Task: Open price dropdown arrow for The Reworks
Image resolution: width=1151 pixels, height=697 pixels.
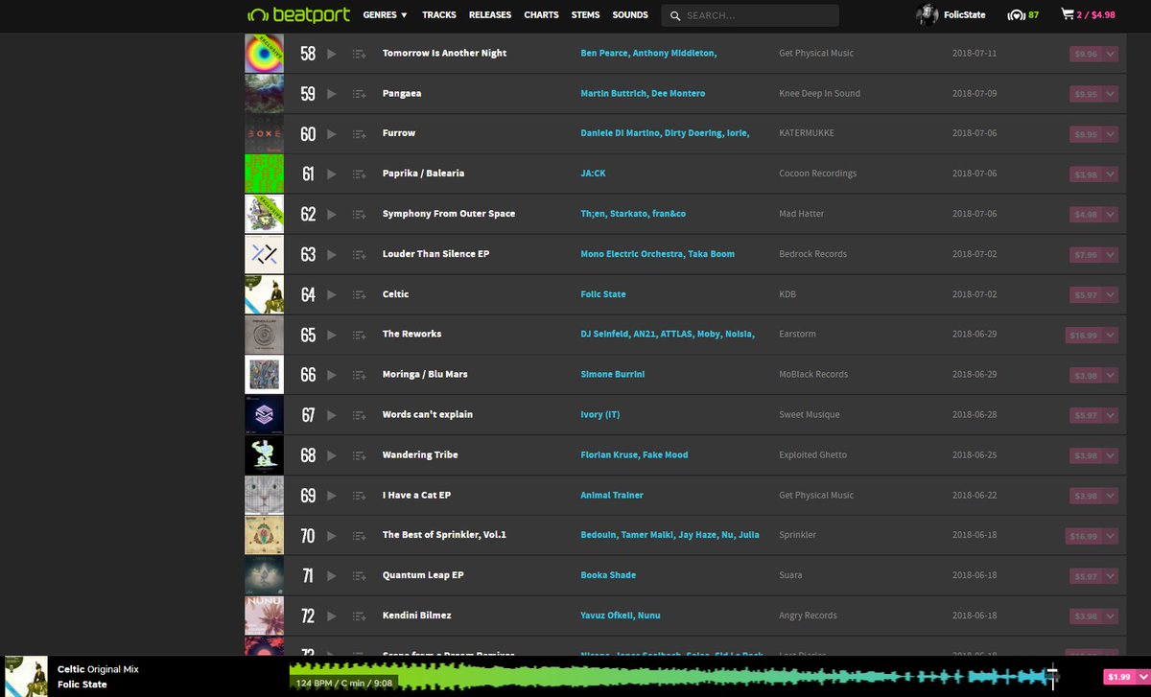Action: coord(1111,336)
